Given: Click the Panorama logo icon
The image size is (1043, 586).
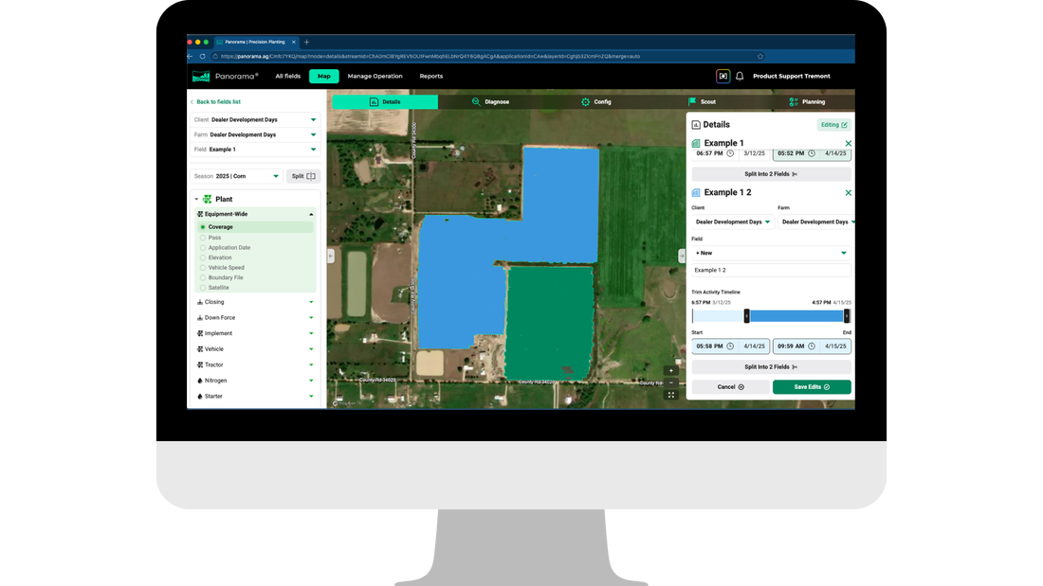Looking at the screenshot, I should point(201,77).
